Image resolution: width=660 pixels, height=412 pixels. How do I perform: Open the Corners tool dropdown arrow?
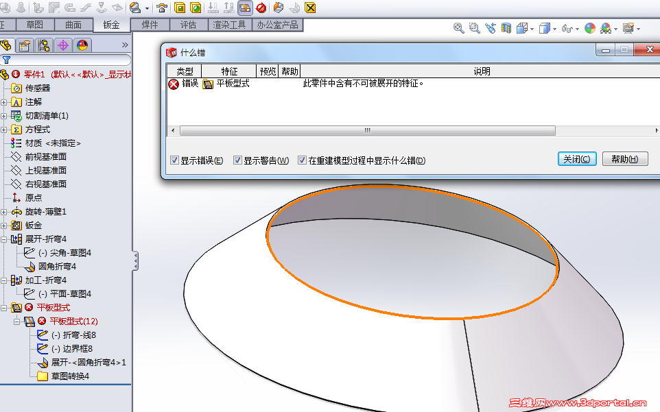pyautogui.click(x=147, y=8)
